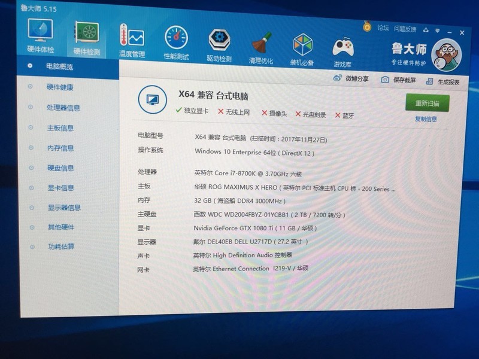Viewport: 479px width, 359px height.
Task: Open 清理优化 cleanup broom icon
Action: tap(260, 47)
